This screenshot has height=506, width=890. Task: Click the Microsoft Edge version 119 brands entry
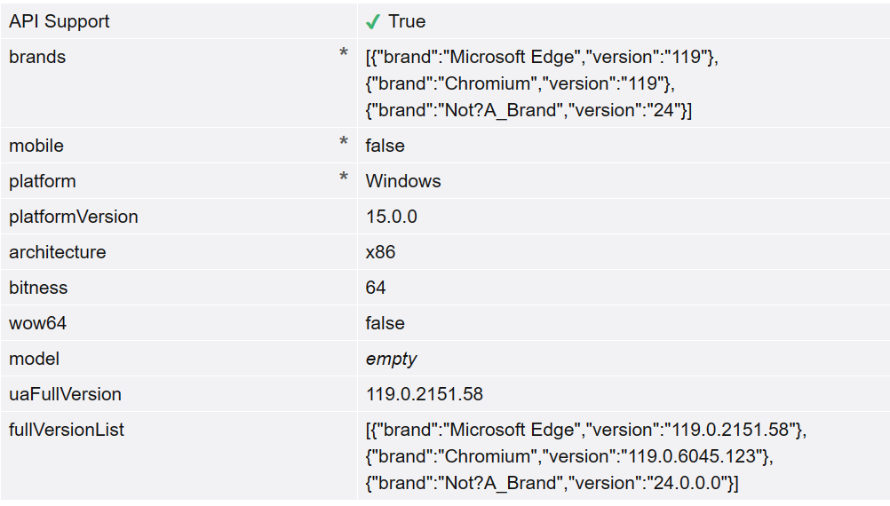point(541,57)
